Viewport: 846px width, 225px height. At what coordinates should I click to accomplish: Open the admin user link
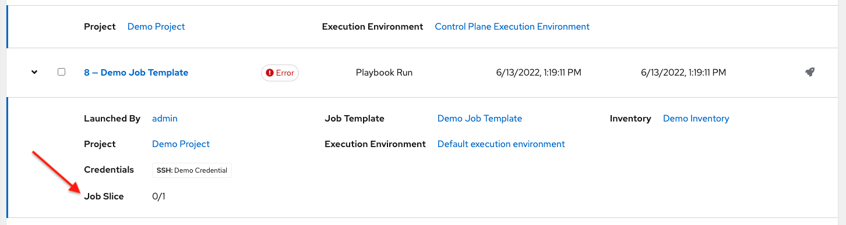point(165,118)
